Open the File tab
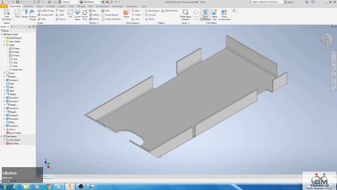 tap(4, 6)
